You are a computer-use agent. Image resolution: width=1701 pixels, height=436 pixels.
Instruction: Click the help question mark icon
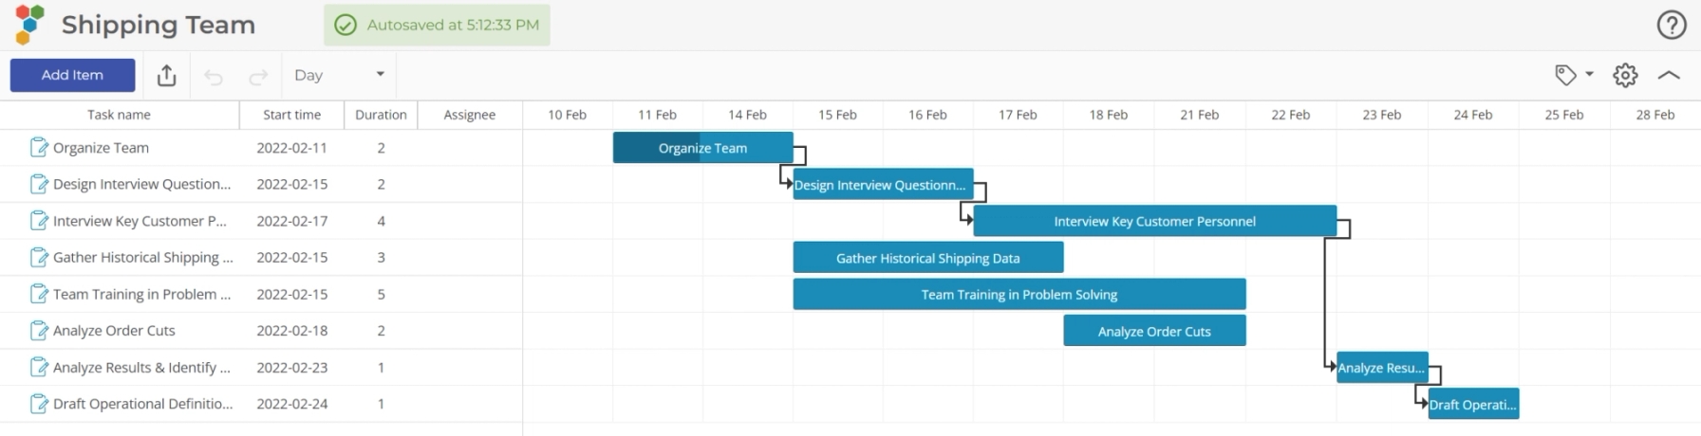point(1672,25)
